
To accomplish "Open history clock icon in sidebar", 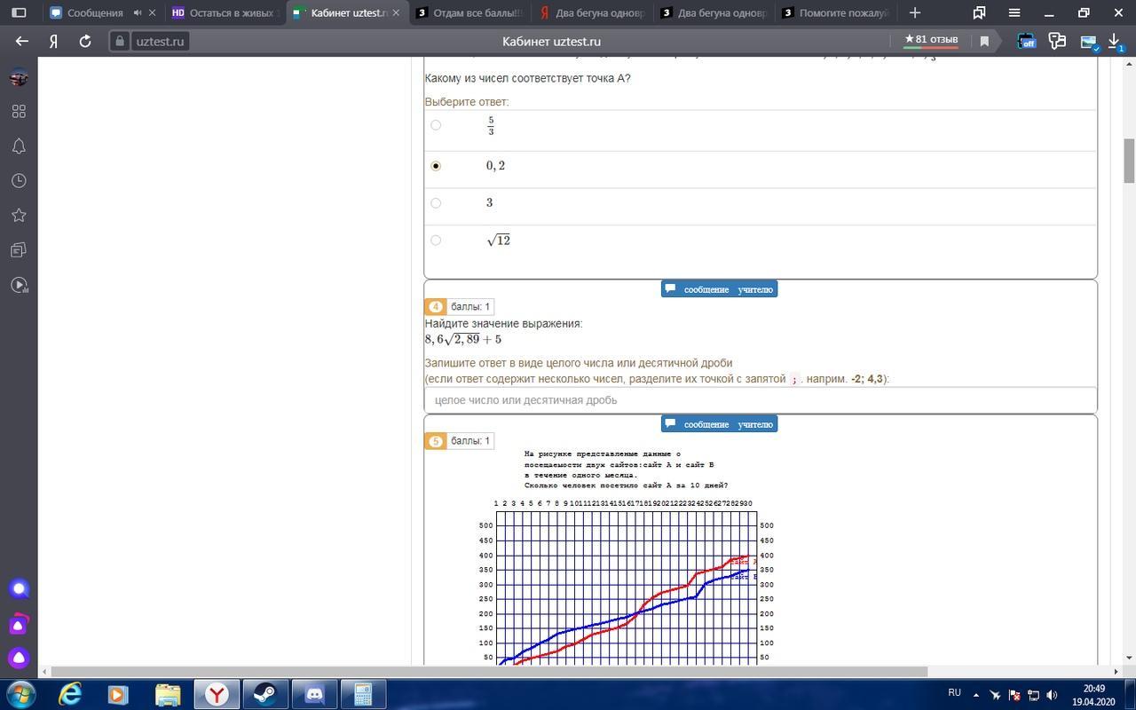I will click(x=19, y=180).
